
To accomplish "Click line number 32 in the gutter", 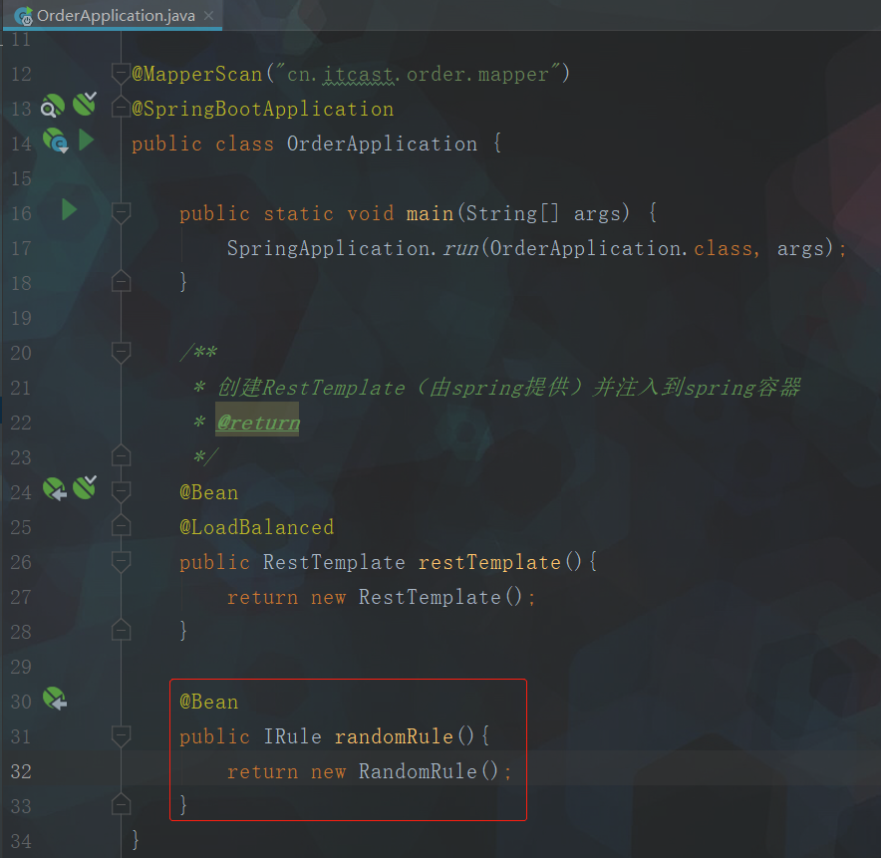I will point(21,771).
